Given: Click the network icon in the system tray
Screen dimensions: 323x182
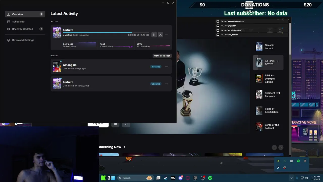Looking at the screenshot, I should [302, 178].
